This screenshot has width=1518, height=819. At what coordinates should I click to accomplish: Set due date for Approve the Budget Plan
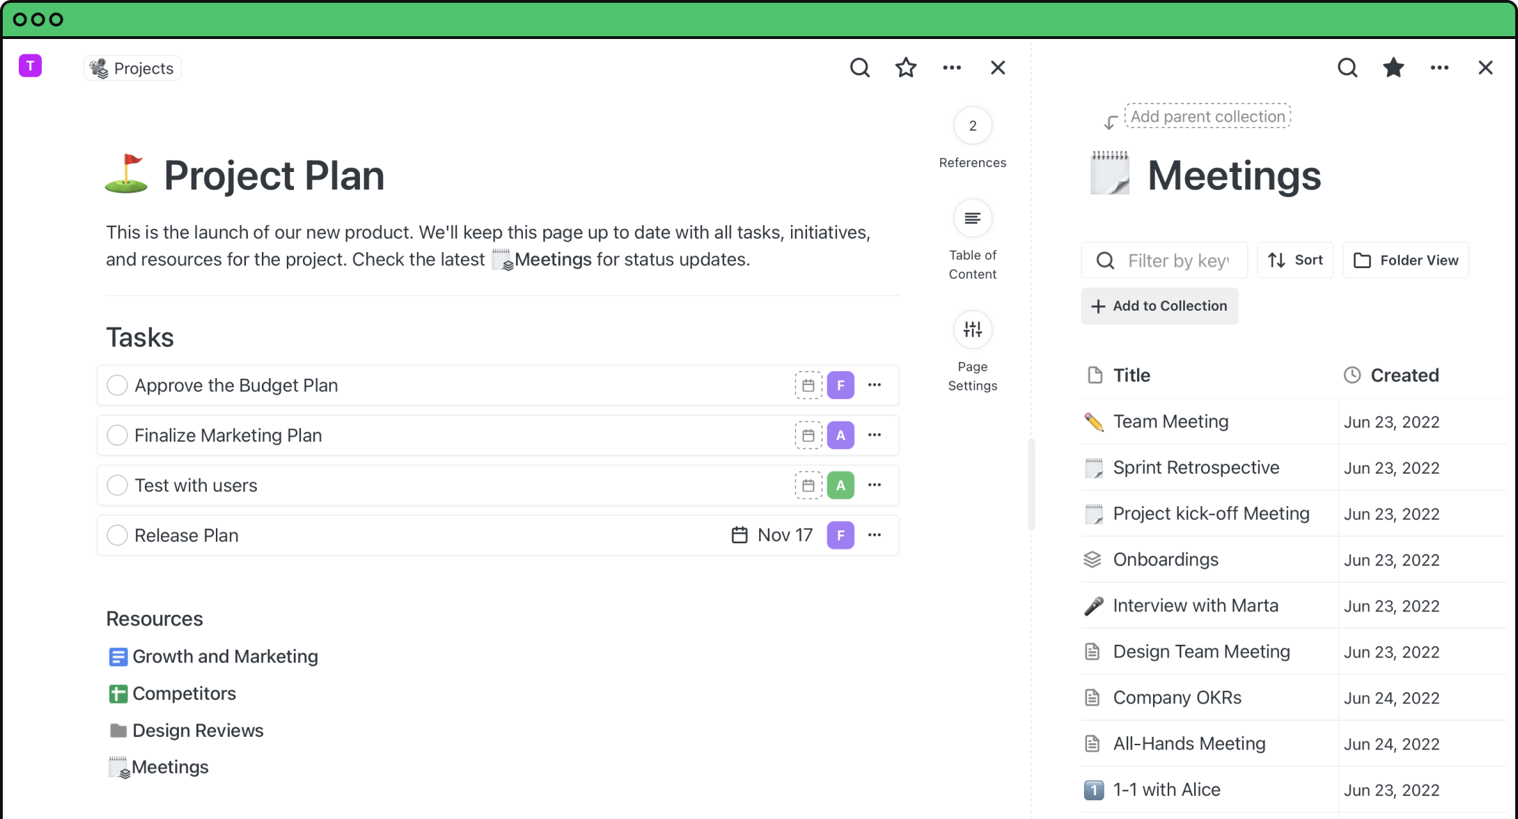click(808, 385)
